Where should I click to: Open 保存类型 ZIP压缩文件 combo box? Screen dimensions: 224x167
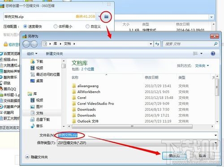click(137, 143)
